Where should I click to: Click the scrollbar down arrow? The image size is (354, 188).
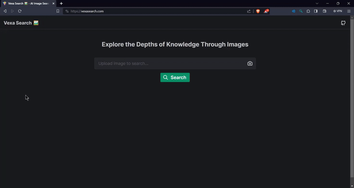[x=352, y=186]
